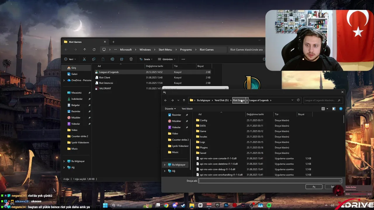Image resolution: width=374 pixels, height=210 pixels.
Task: Open OBS Studio from the taskbar
Action: pyautogui.click(x=252, y=205)
